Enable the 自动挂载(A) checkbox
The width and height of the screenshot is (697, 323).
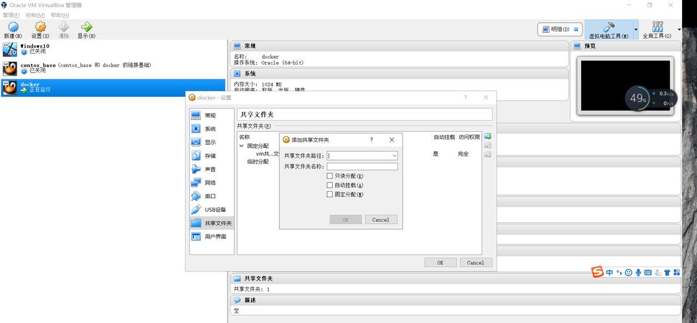[329, 185]
